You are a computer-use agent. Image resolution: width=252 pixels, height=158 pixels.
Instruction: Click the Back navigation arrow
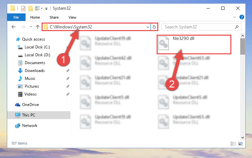(13, 27)
